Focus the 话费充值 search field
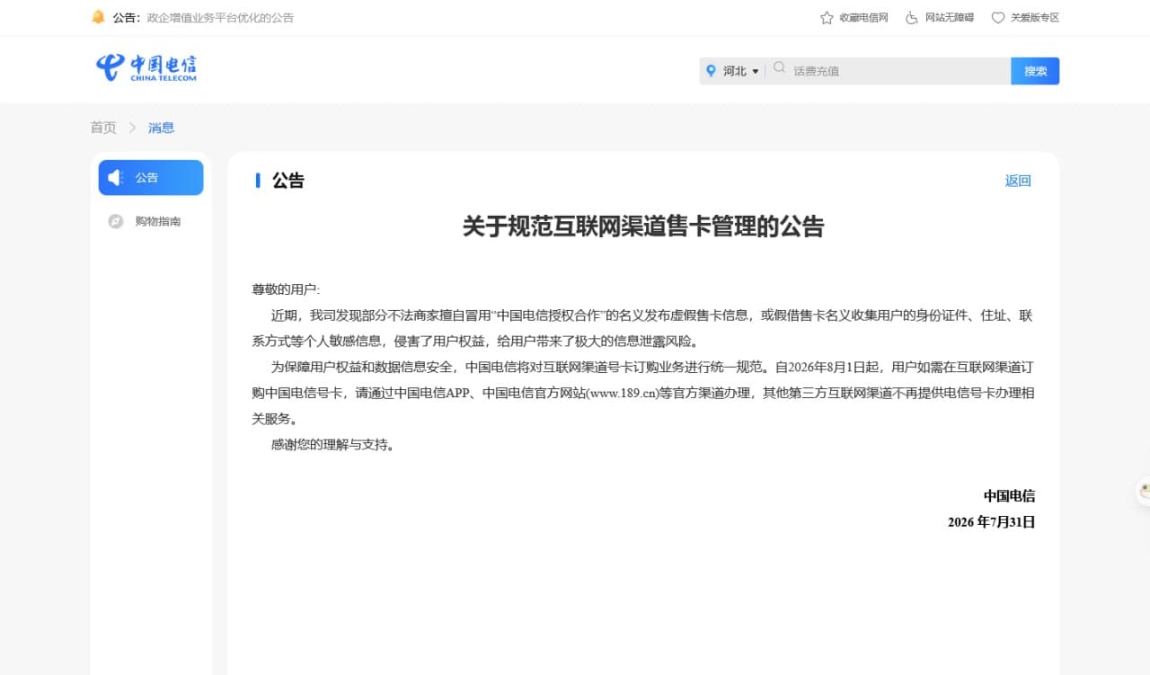 898,71
